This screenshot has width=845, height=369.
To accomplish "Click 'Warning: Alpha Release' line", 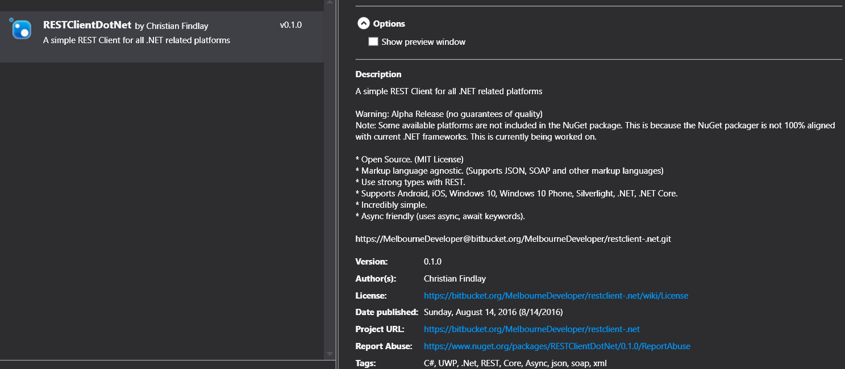I will [x=449, y=114].
